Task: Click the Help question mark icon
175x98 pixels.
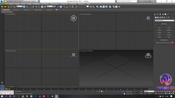Action: coord(153,1)
